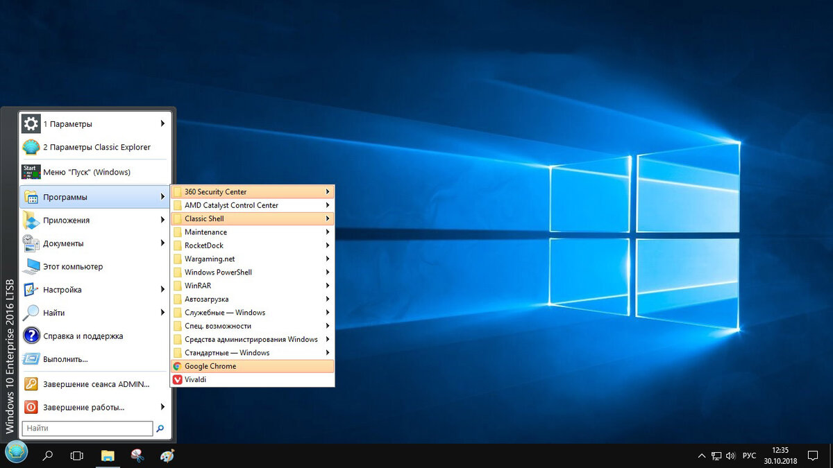The width and height of the screenshot is (833, 468).
Task: Click the text label 'Справка и поддержка'
Action: coord(83,336)
